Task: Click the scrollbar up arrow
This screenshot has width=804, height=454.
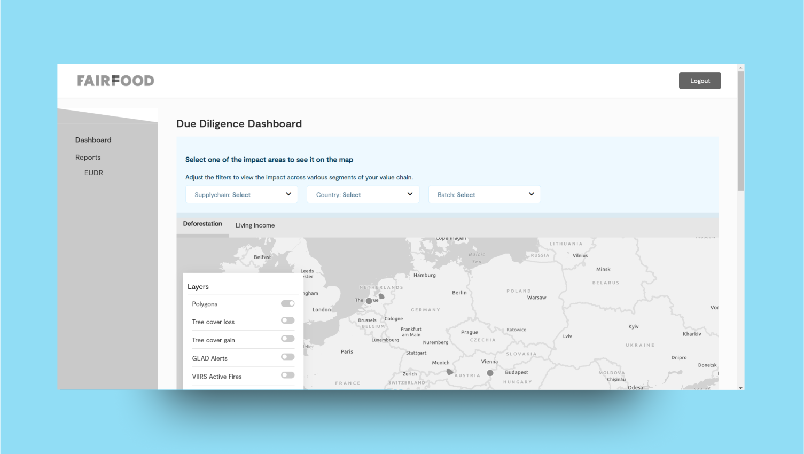Action: click(740, 67)
